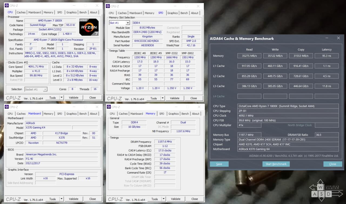Viewport: 346px width, 204px height.
Task: Close the AIDA64 Cache & Memory Benchmark window
Action: pos(338,38)
